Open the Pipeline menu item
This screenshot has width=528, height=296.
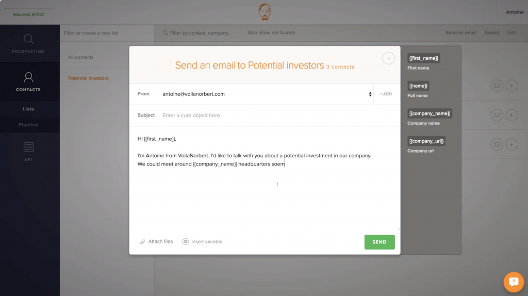coord(28,125)
